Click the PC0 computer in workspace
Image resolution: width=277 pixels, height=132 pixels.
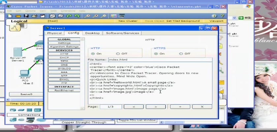point(24,73)
